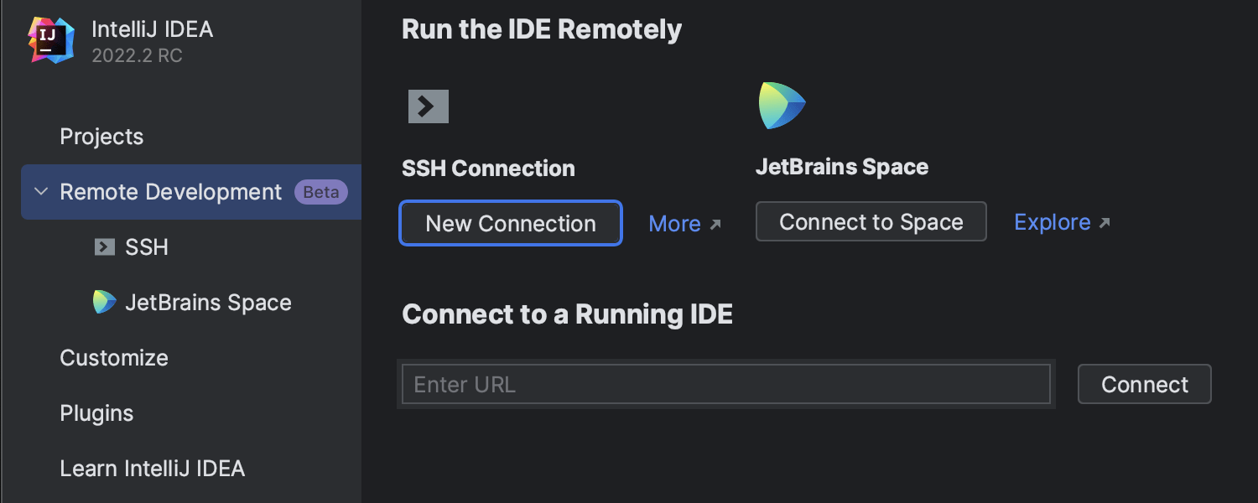Screen dimensions: 1258x503
Task: Open the Customize section
Action: tap(114, 358)
